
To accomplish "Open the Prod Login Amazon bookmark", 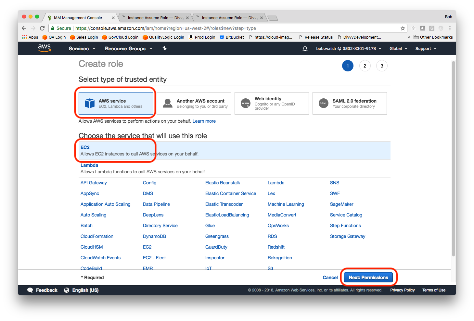I will (202, 37).
